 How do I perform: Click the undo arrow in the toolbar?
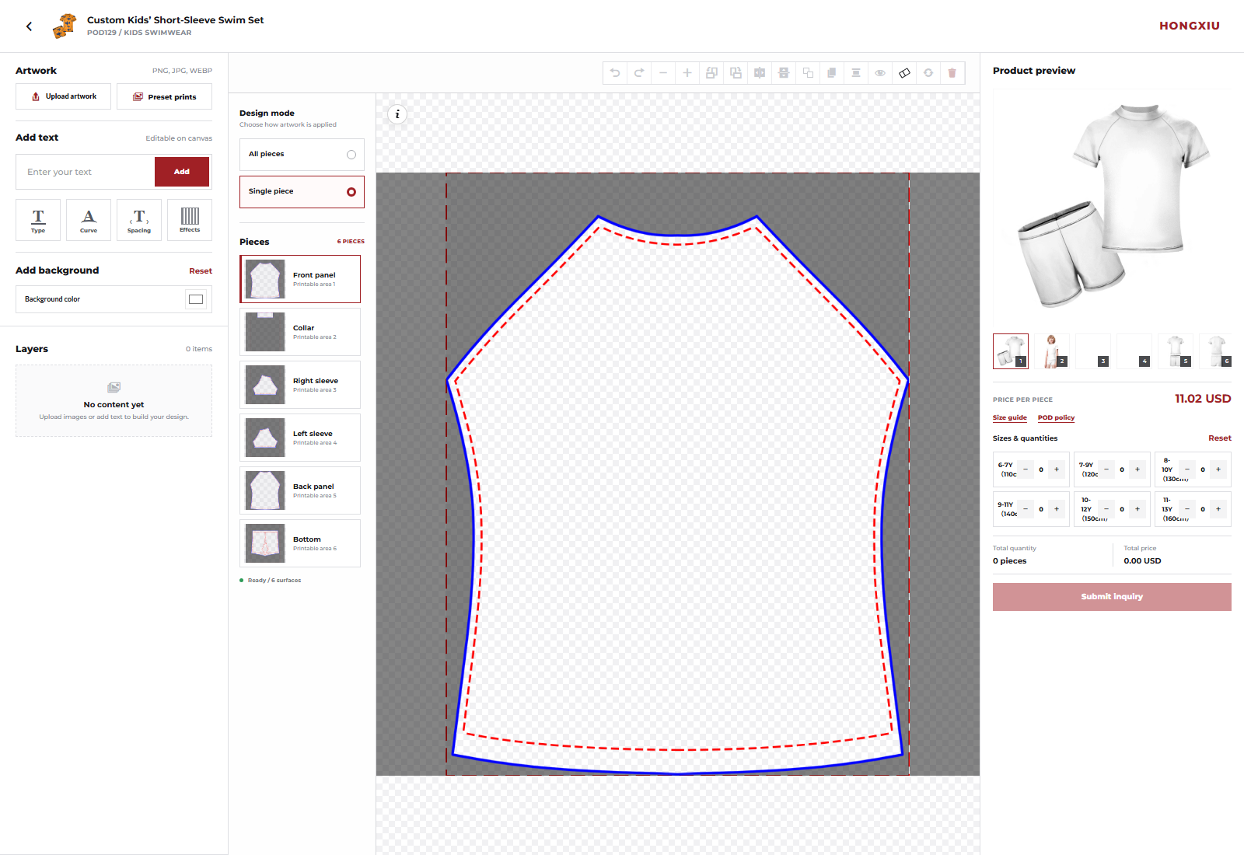point(615,73)
